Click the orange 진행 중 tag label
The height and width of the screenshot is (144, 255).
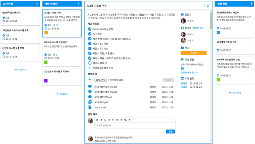[x=193, y=53]
